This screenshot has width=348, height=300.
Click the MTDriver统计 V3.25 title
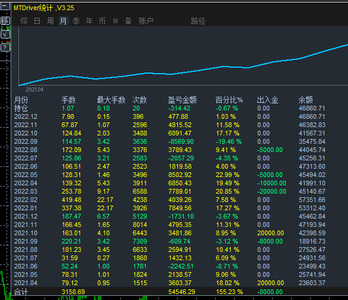(x=44, y=8)
